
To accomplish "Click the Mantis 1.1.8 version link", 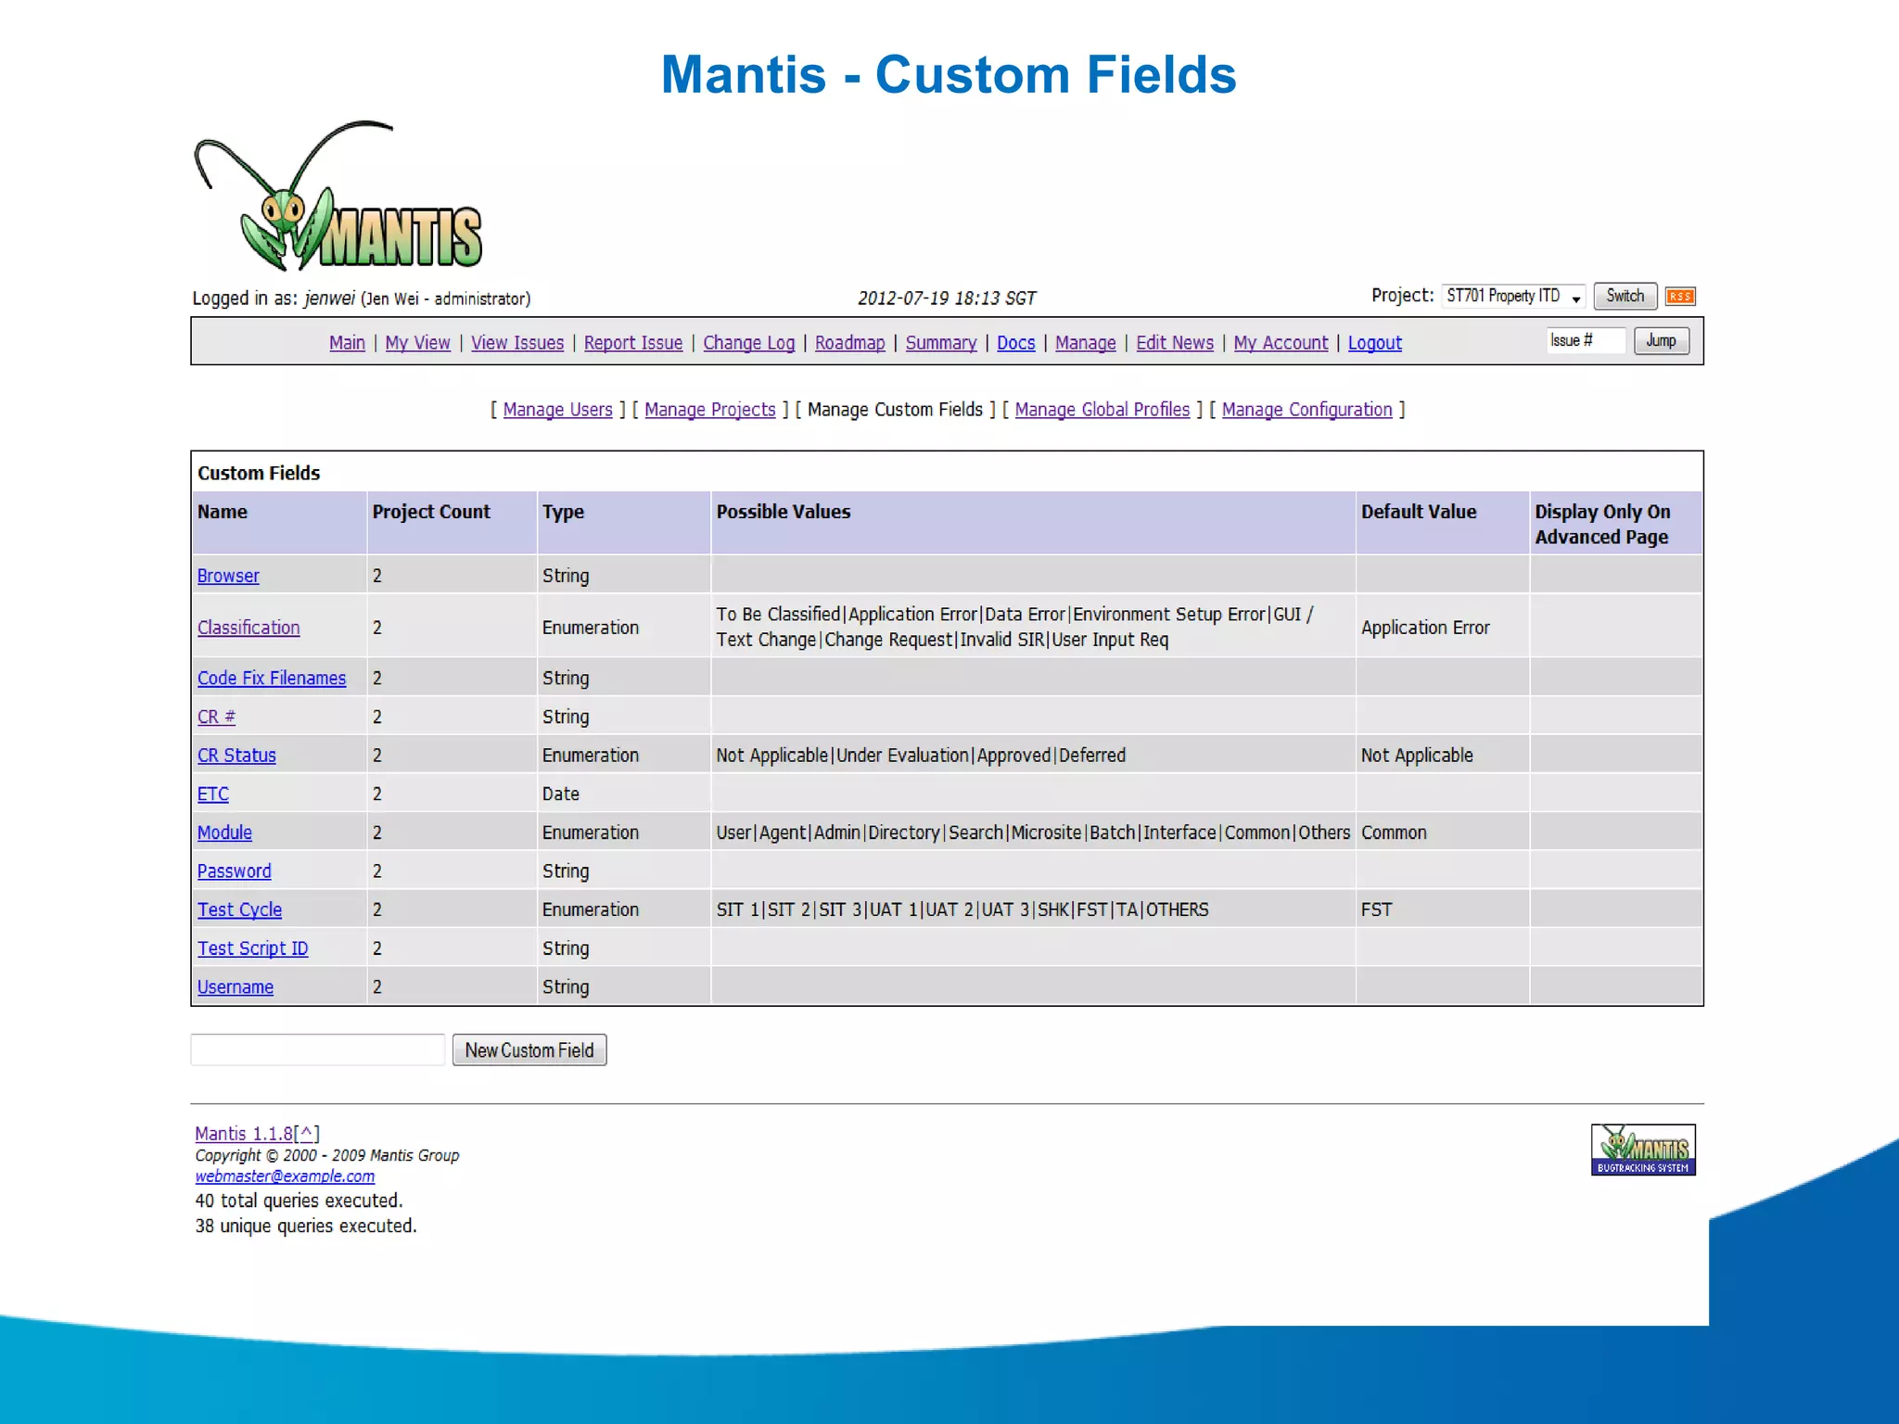I will pyautogui.click(x=244, y=1134).
